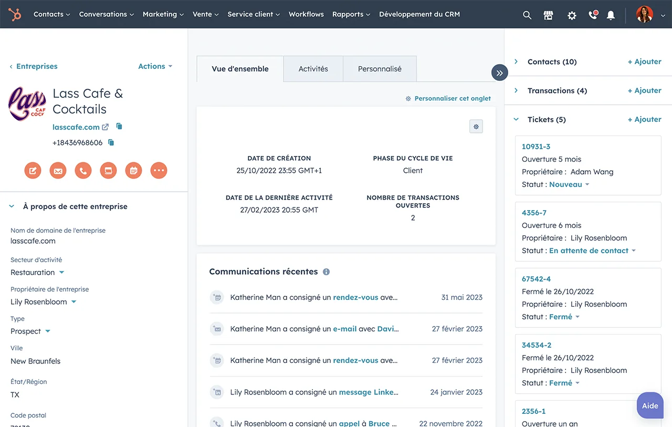Switch to the Activités tab
Image resolution: width=672 pixels, height=427 pixels.
click(x=313, y=69)
